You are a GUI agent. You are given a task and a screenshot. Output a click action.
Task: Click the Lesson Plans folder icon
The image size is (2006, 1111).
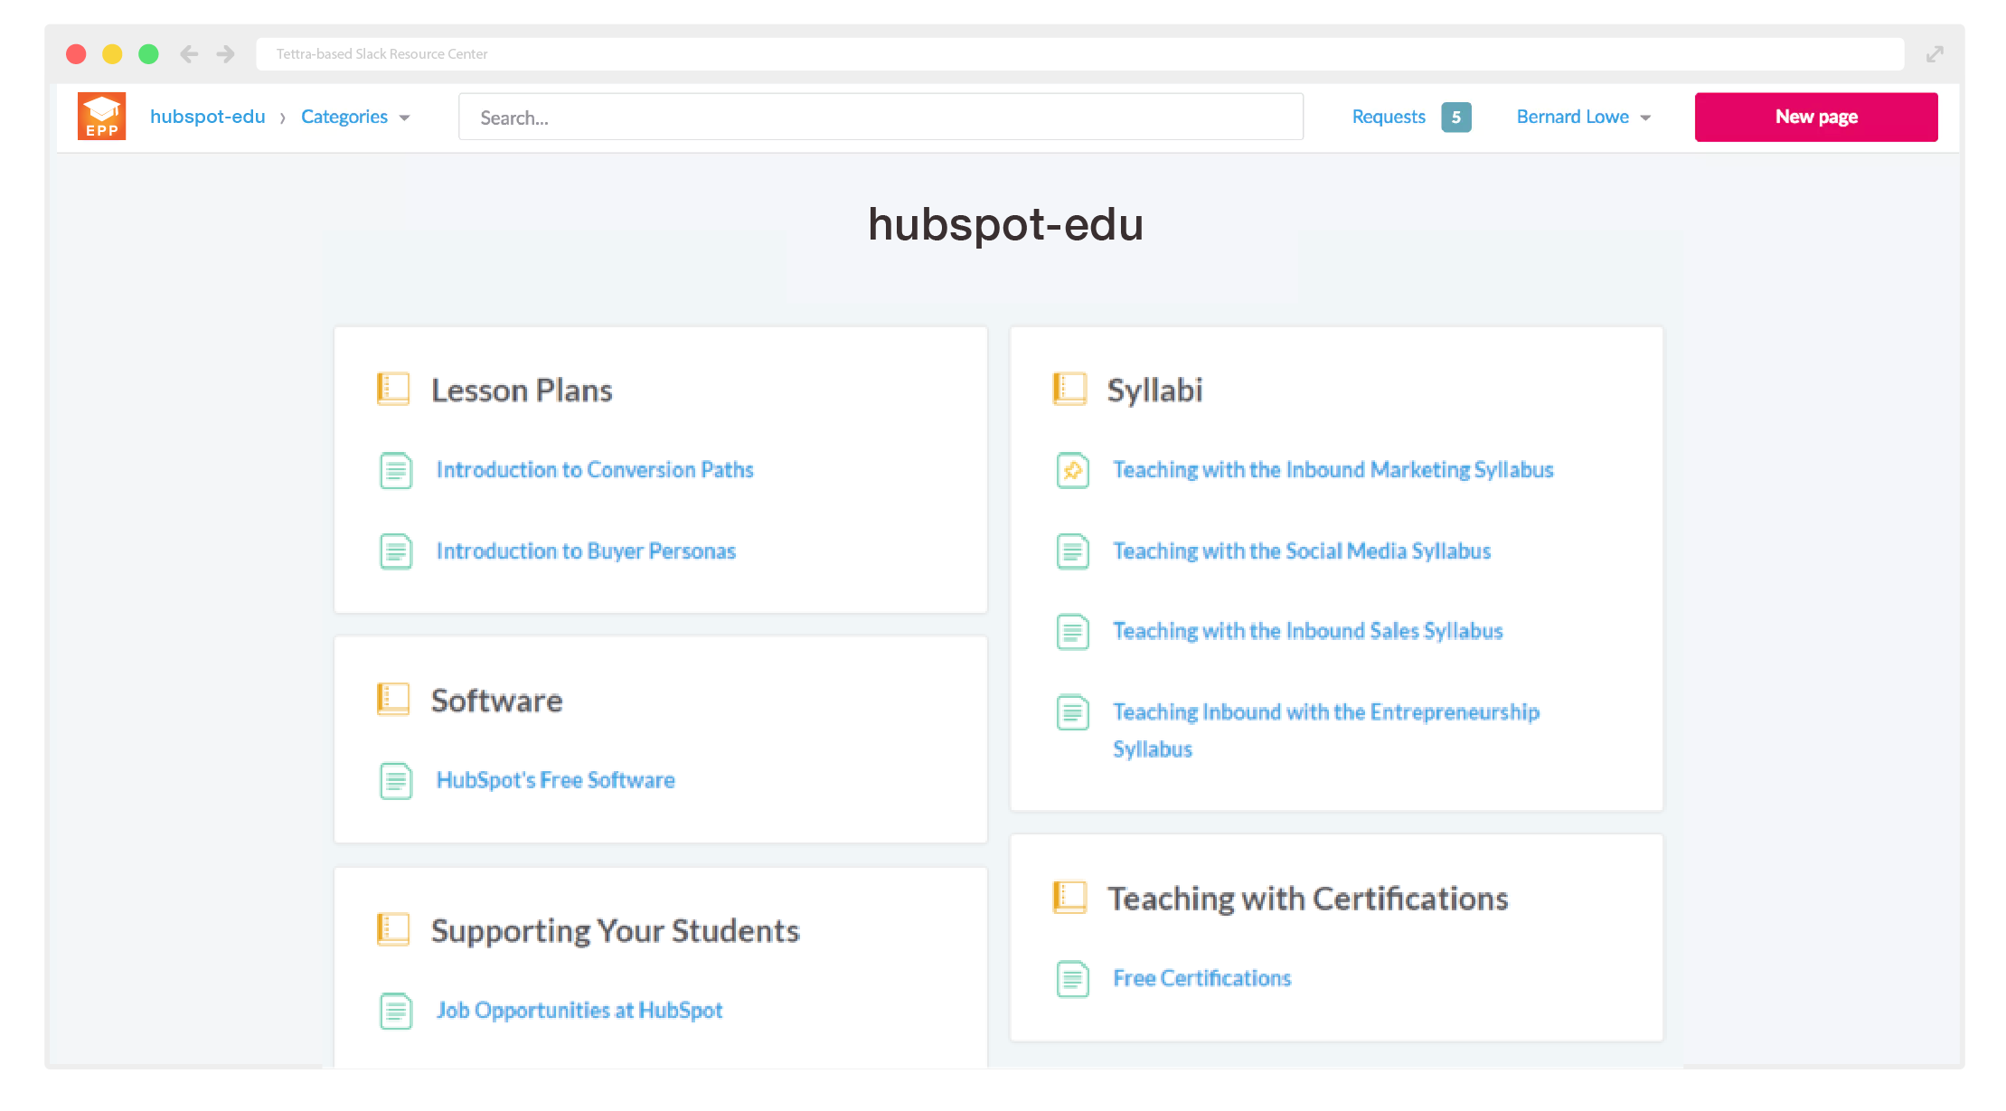[393, 390]
